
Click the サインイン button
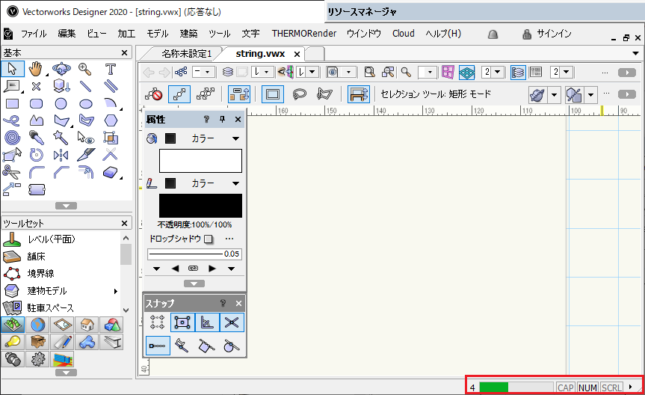(547, 34)
